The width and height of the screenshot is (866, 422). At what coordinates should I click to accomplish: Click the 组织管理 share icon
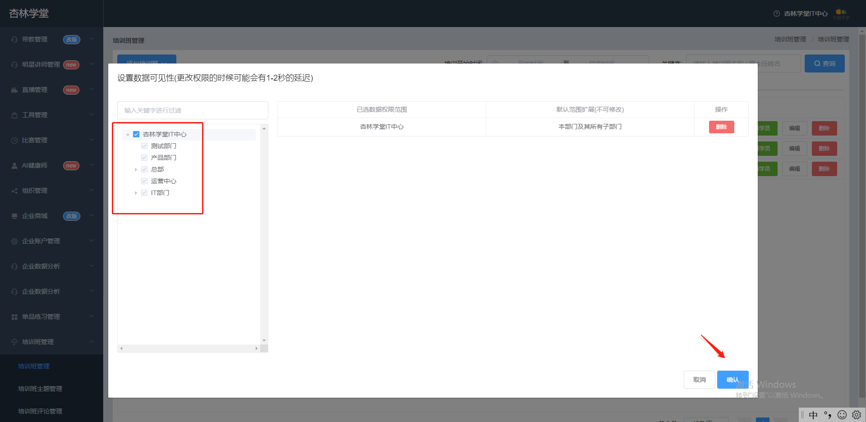click(x=14, y=191)
